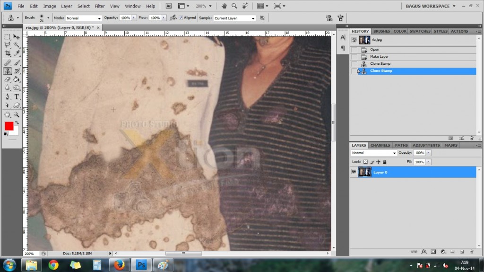Screen dimensions: 484x272
Task: Select the Blur tool
Action: 8,88
